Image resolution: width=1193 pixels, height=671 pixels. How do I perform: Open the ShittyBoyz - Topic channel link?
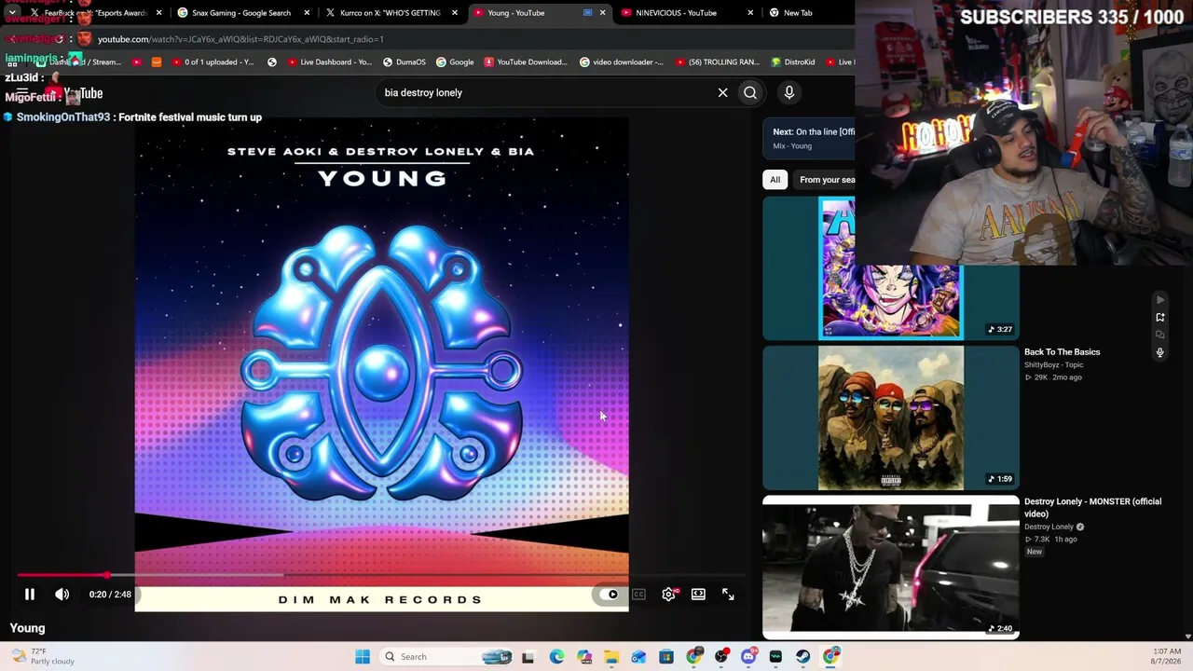(1053, 365)
